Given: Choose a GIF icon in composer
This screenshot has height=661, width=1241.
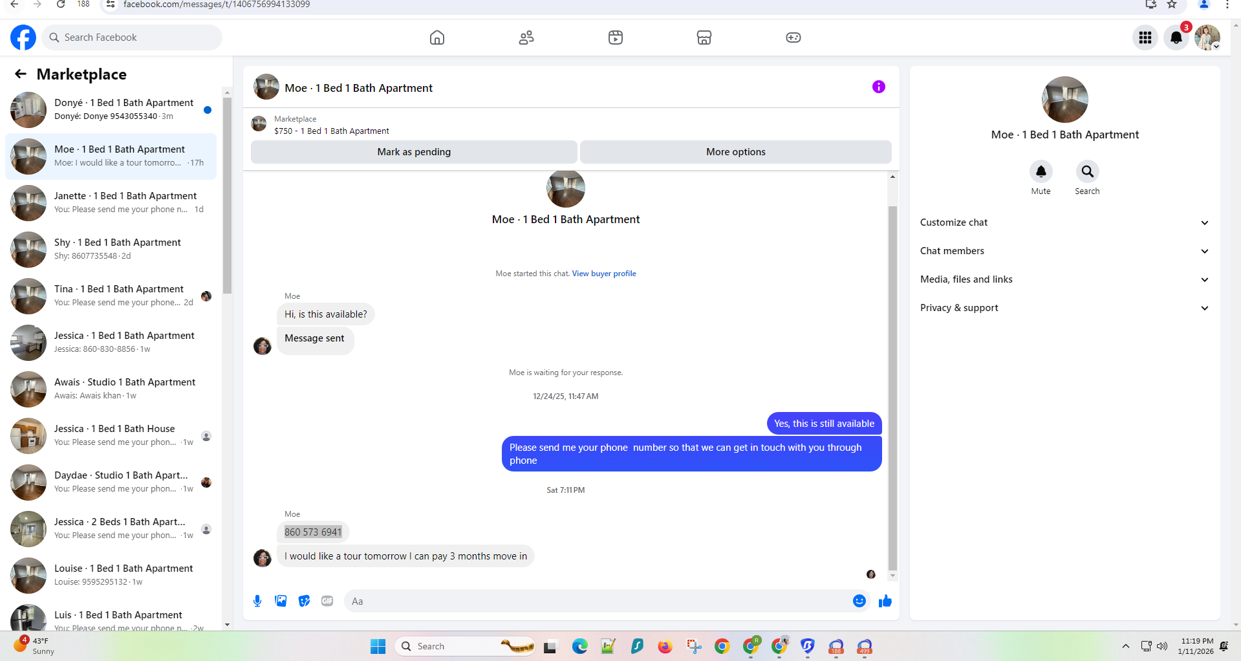Looking at the screenshot, I should pos(327,601).
